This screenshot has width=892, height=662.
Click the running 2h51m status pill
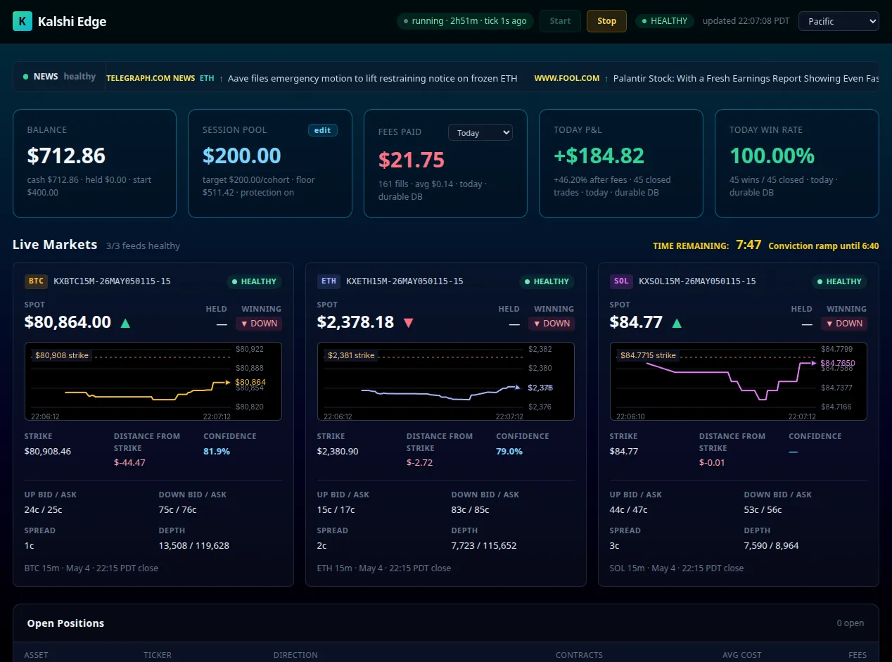click(x=465, y=21)
